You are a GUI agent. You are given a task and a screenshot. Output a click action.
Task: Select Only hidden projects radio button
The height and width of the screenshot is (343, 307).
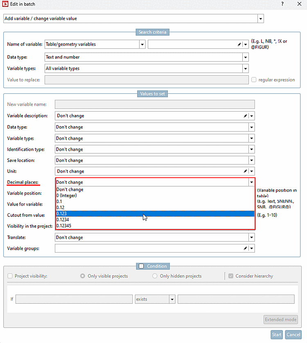tap(155, 276)
